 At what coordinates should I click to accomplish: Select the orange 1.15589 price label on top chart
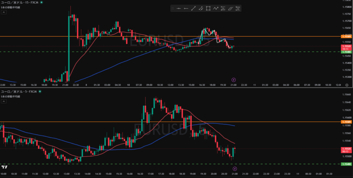click(345, 36)
